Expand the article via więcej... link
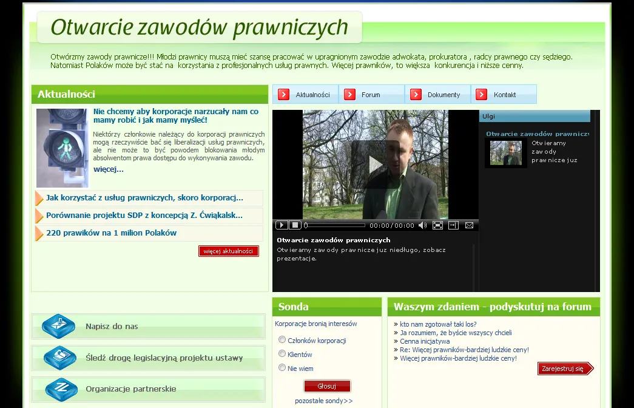The image size is (634, 408). tap(109, 169)
